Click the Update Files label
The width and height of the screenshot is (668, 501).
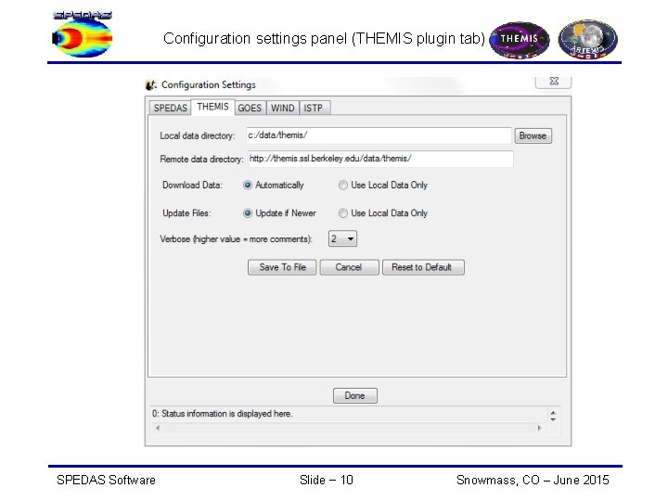click(186, 213)
